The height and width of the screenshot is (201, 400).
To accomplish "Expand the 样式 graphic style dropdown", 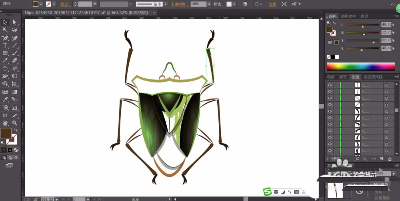I will tap(234, 4).
